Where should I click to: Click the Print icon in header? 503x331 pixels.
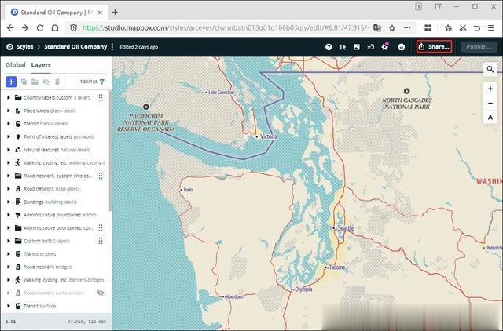402,47
